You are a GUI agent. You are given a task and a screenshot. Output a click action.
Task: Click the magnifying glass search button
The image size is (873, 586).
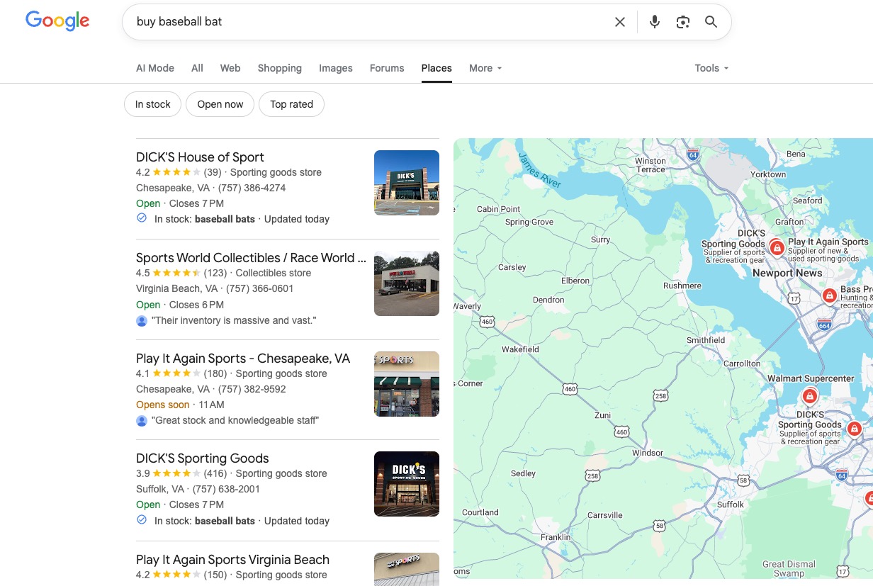click(x=711, y=22)
